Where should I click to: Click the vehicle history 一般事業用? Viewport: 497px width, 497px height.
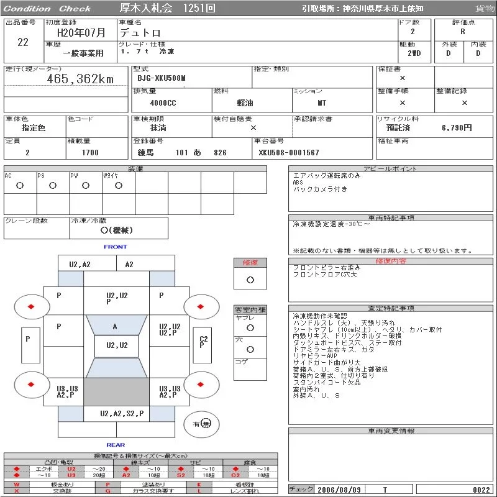click(x=83, y=53)
